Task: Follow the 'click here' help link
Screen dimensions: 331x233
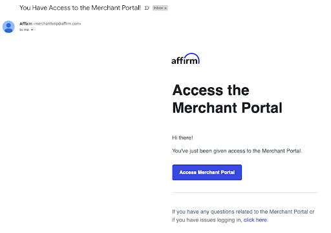Action: point(255,220)
